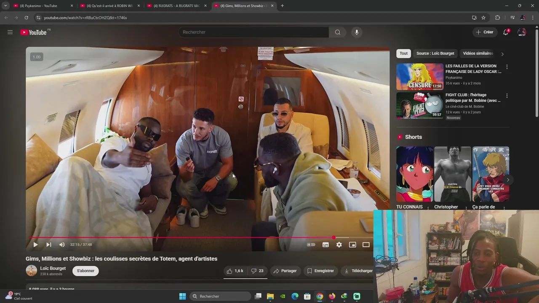
Task: Click the taskbar Rechercher search box
Action: click(220, 296)
